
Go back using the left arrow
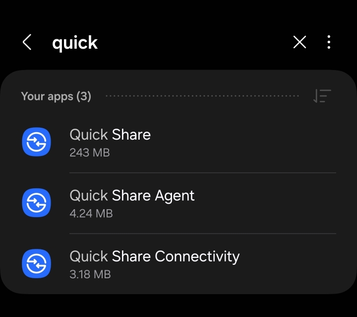click(x=27, y=42)
